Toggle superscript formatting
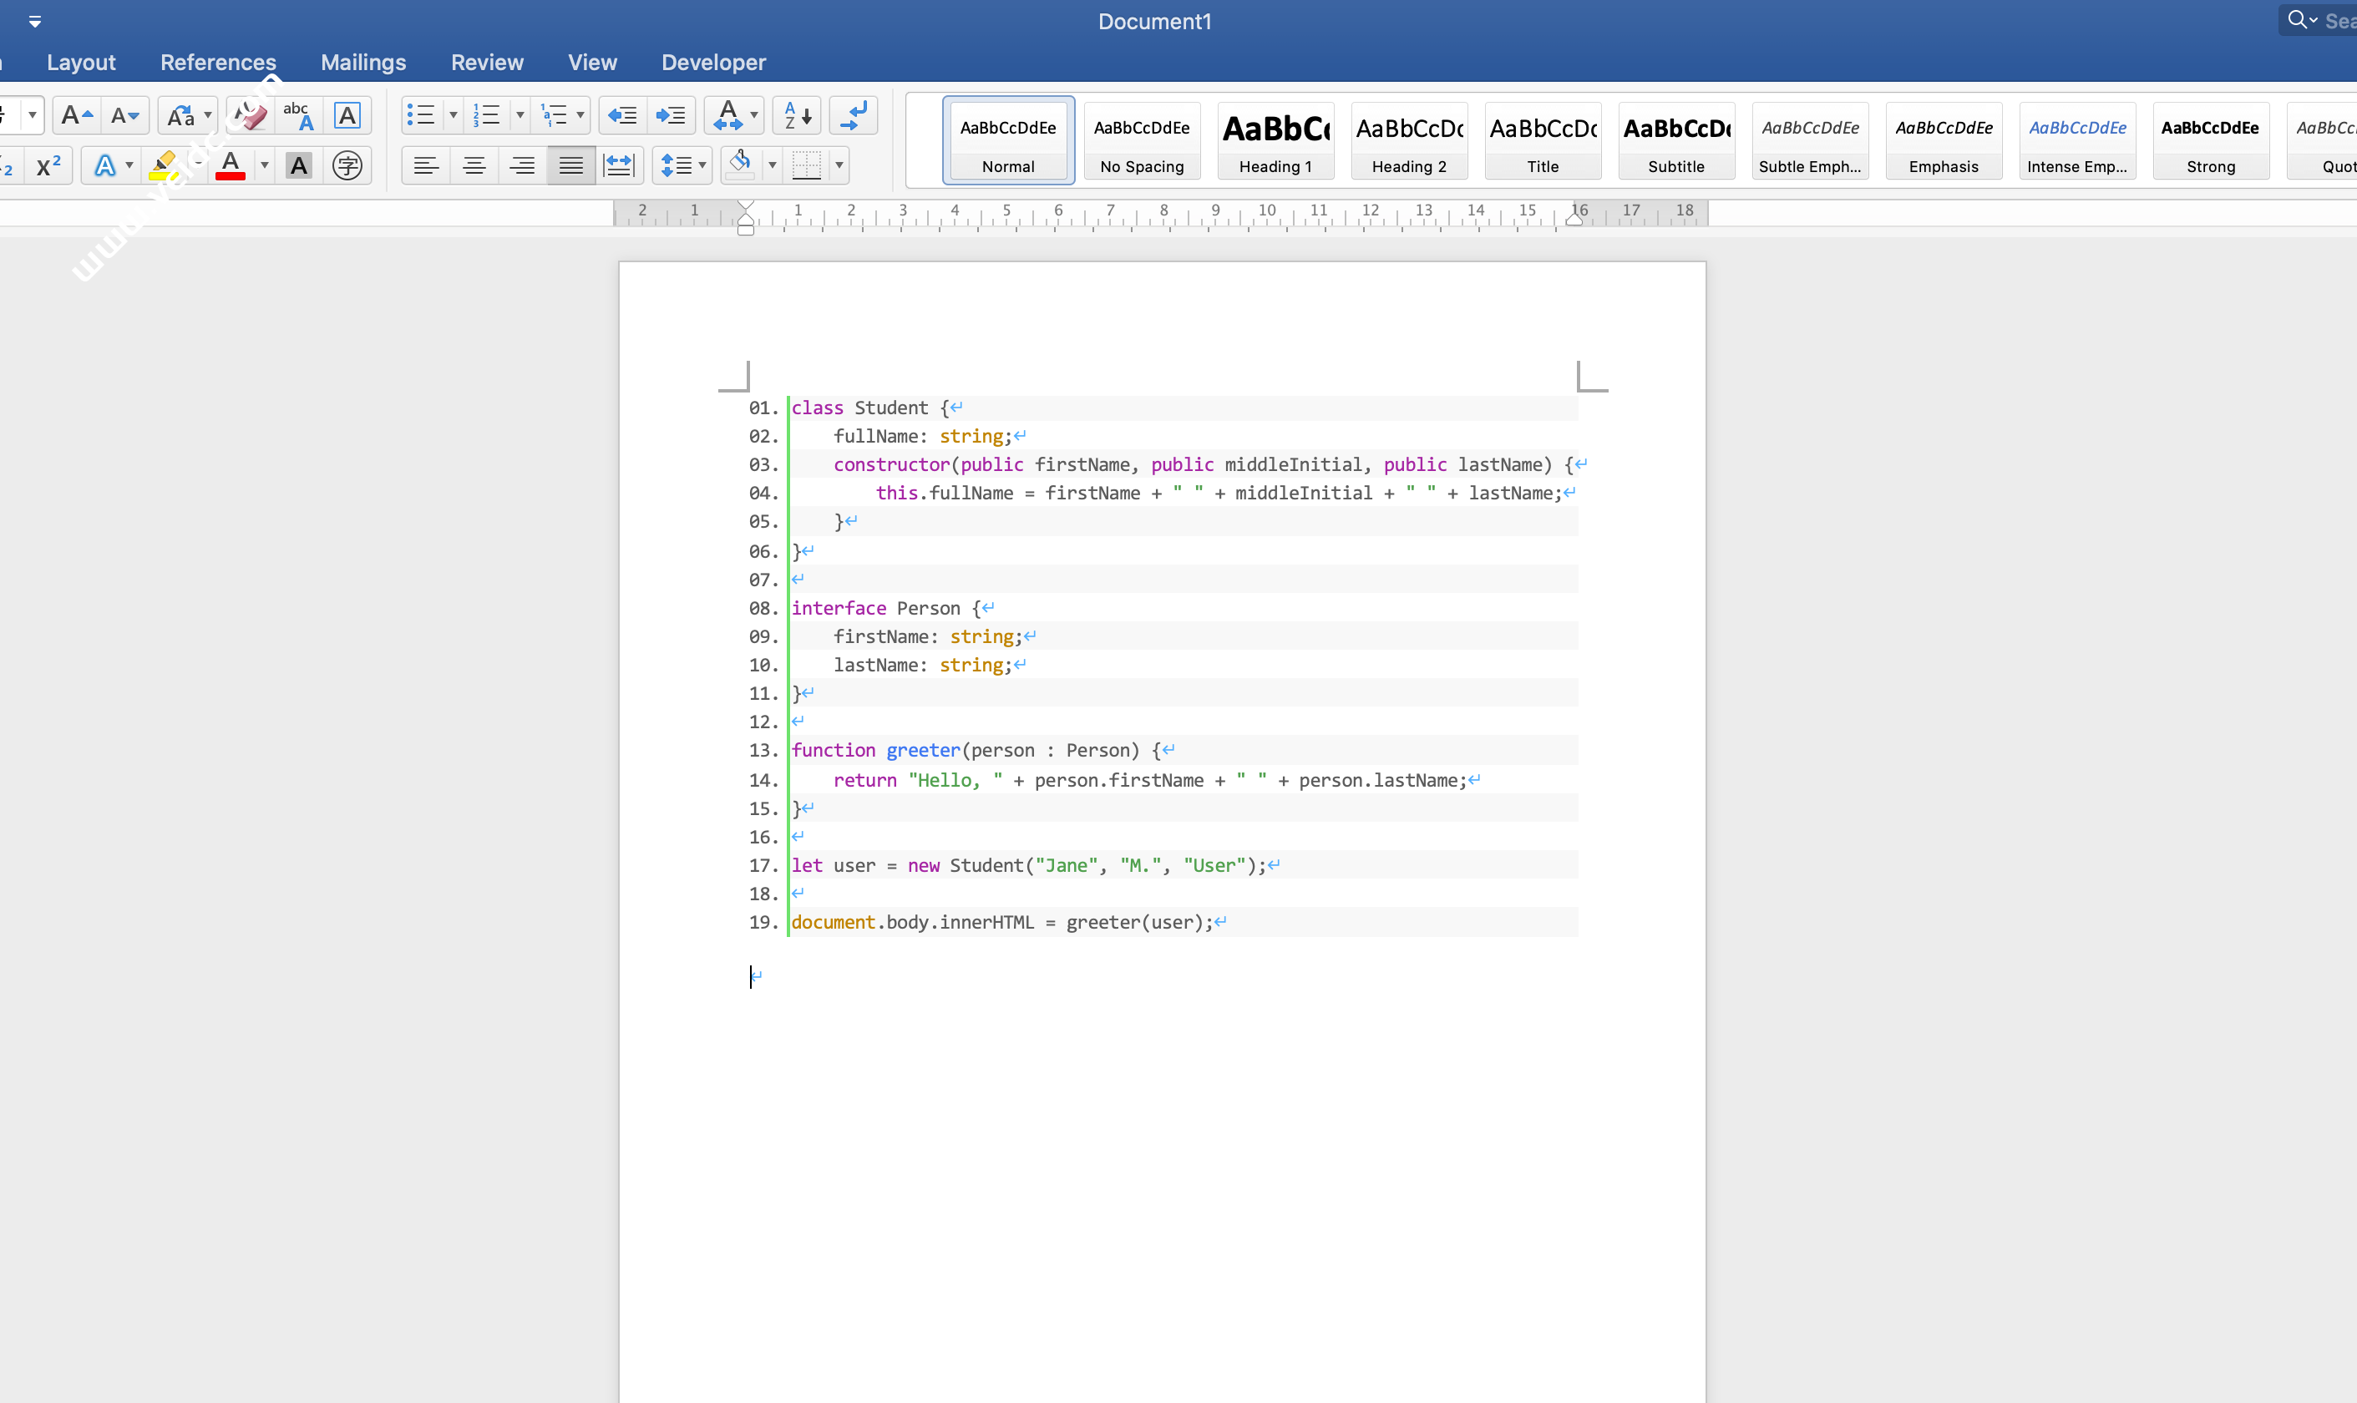 click(48, 165)
